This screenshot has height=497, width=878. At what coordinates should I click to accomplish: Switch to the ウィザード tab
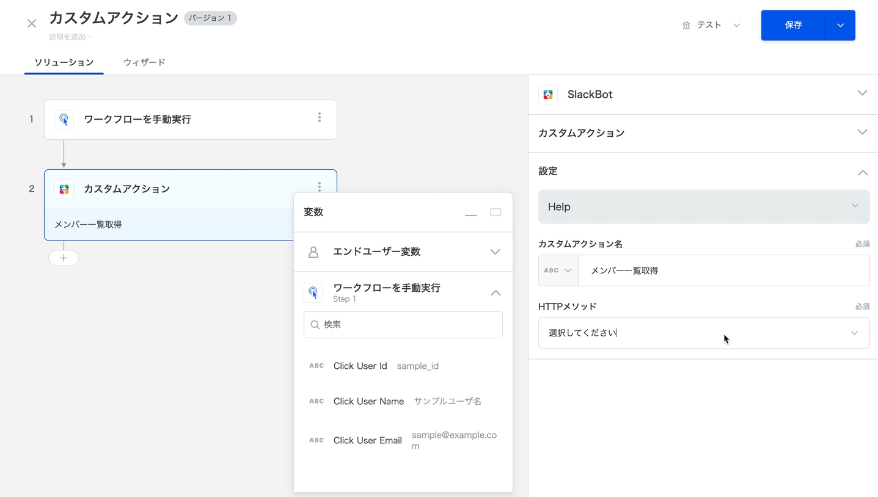point(144,62)
